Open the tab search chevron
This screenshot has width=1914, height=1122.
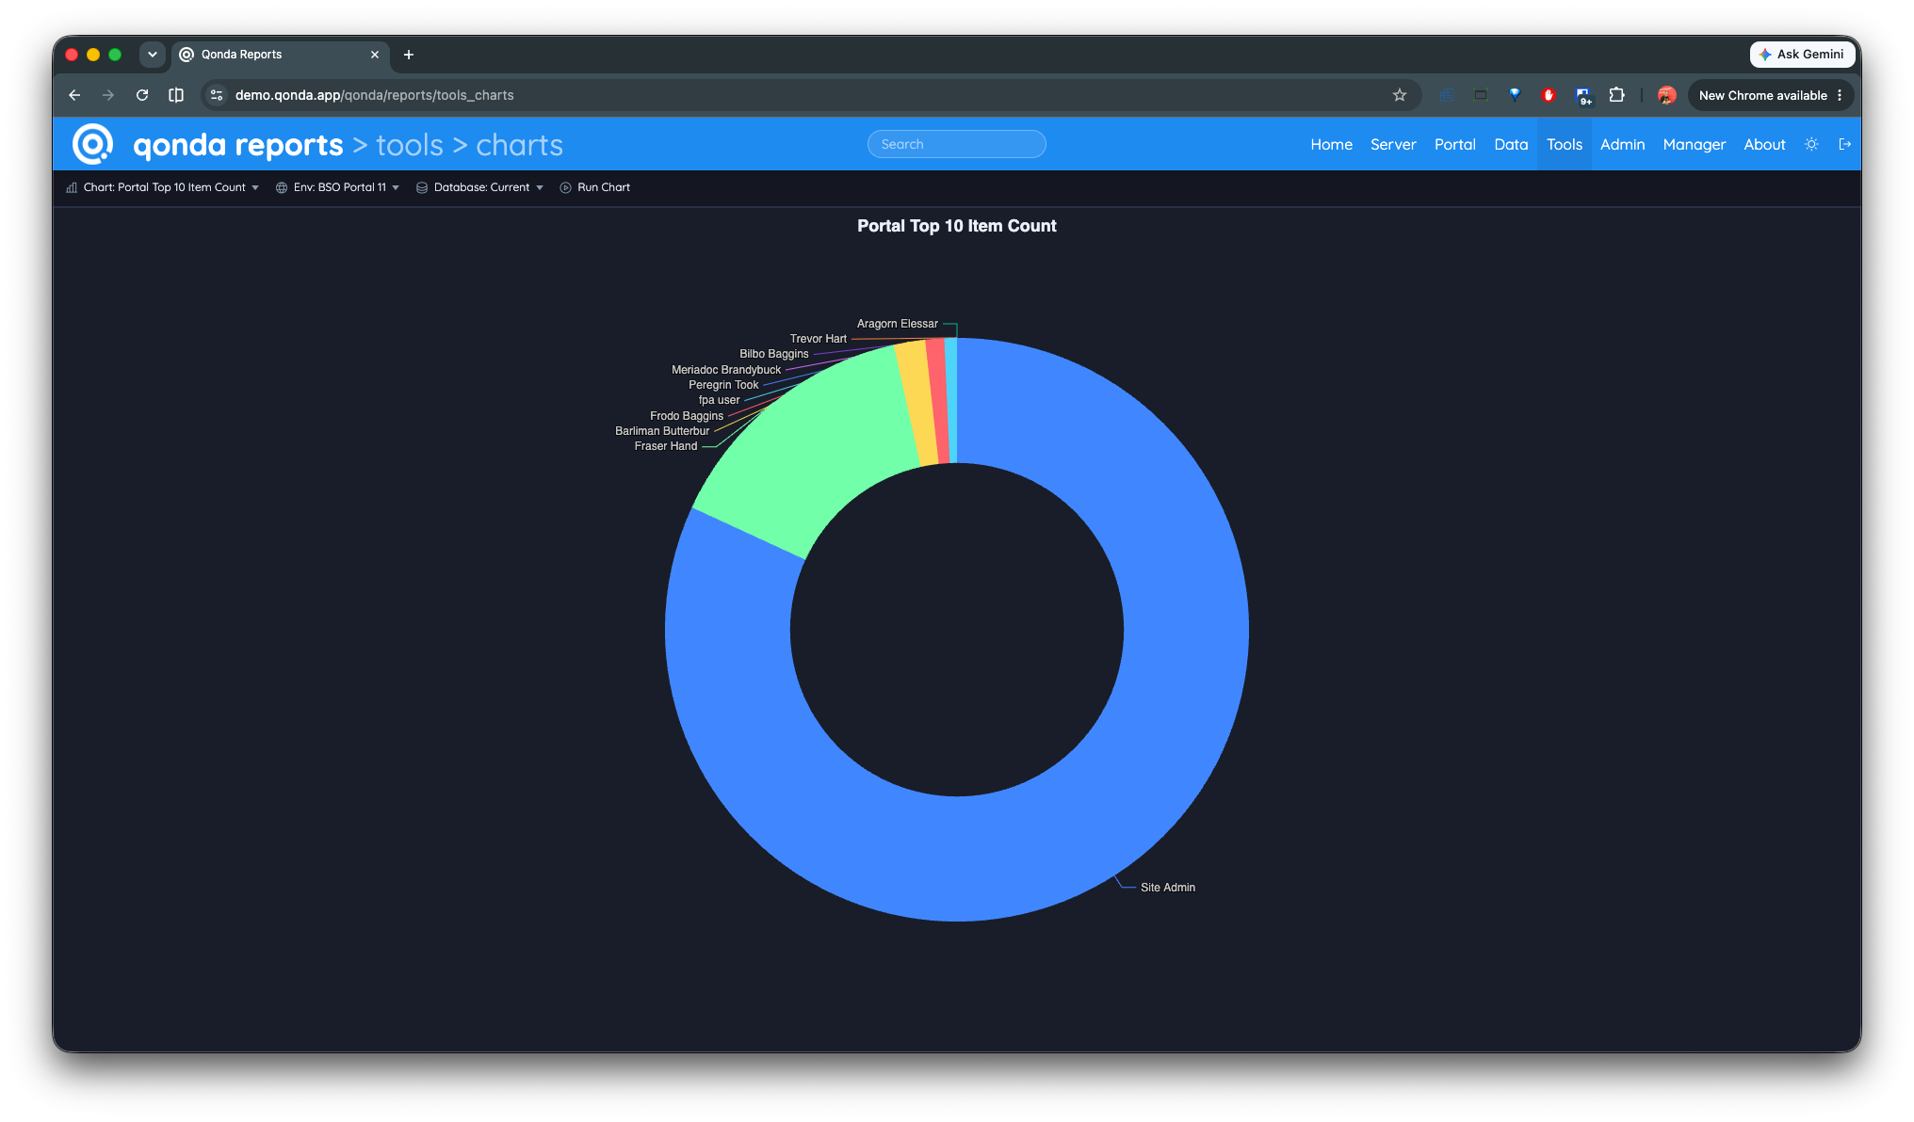(152, 55)
